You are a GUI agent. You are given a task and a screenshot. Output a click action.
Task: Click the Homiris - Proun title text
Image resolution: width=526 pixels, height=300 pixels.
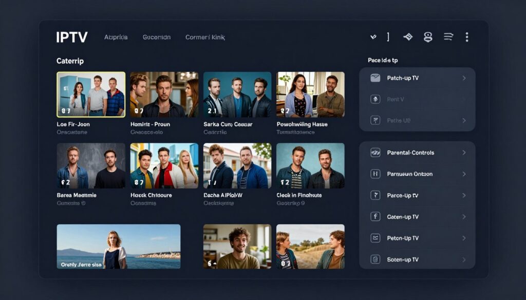coord(151,124)
